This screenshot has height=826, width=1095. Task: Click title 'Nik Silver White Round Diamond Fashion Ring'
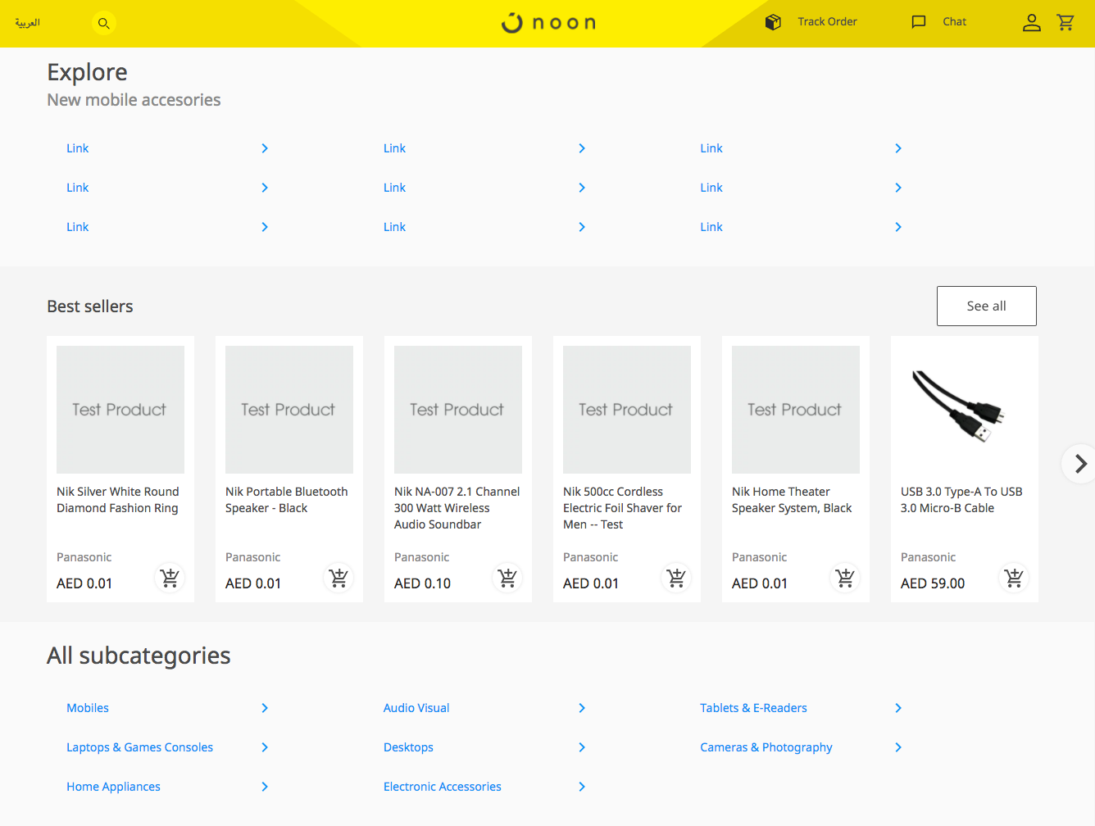coord(118,500)
